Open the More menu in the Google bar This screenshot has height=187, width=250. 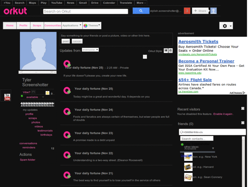pos(141,3)
